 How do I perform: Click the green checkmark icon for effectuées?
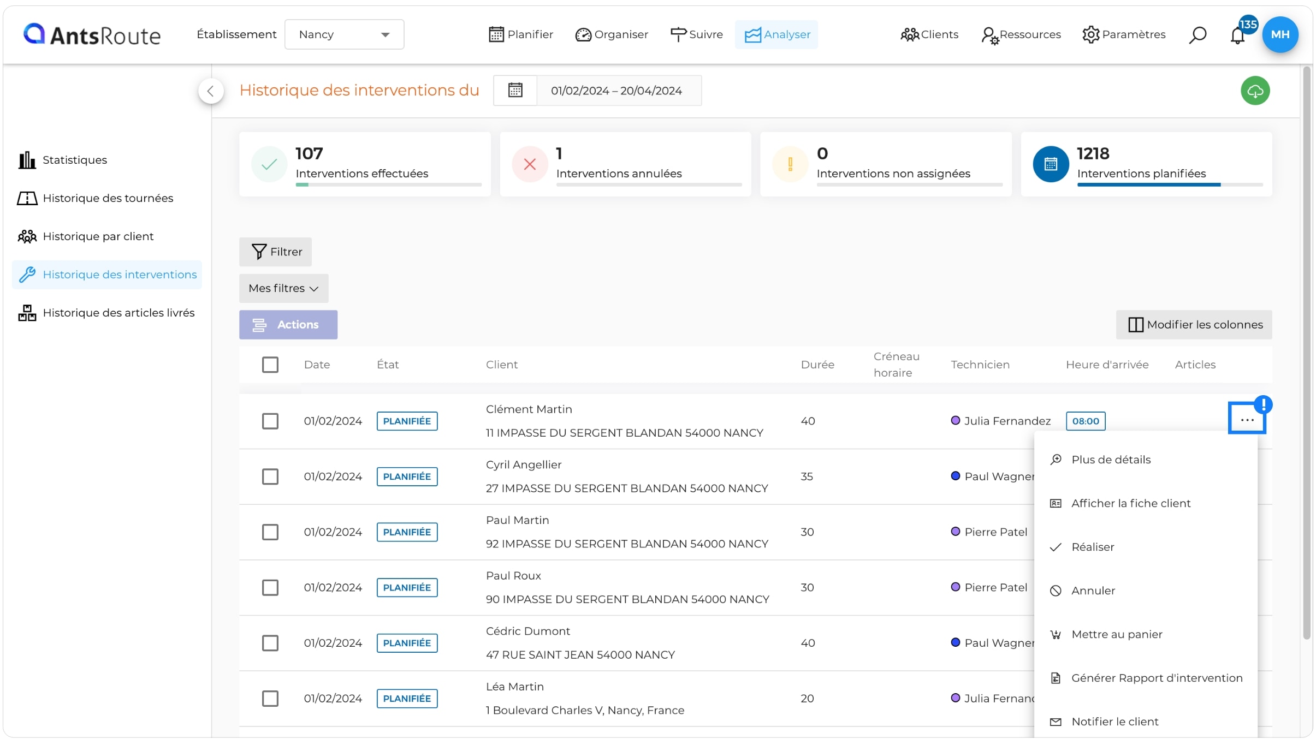(269, 164)
